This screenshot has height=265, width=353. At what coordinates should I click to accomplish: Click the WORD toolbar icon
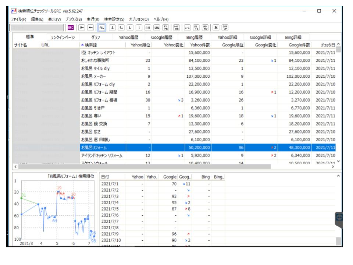(x=205, y=28)
